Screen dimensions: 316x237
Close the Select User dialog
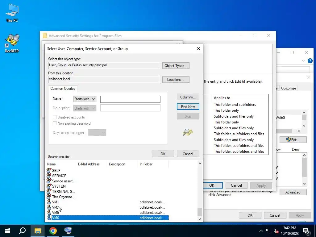[198, 48]
